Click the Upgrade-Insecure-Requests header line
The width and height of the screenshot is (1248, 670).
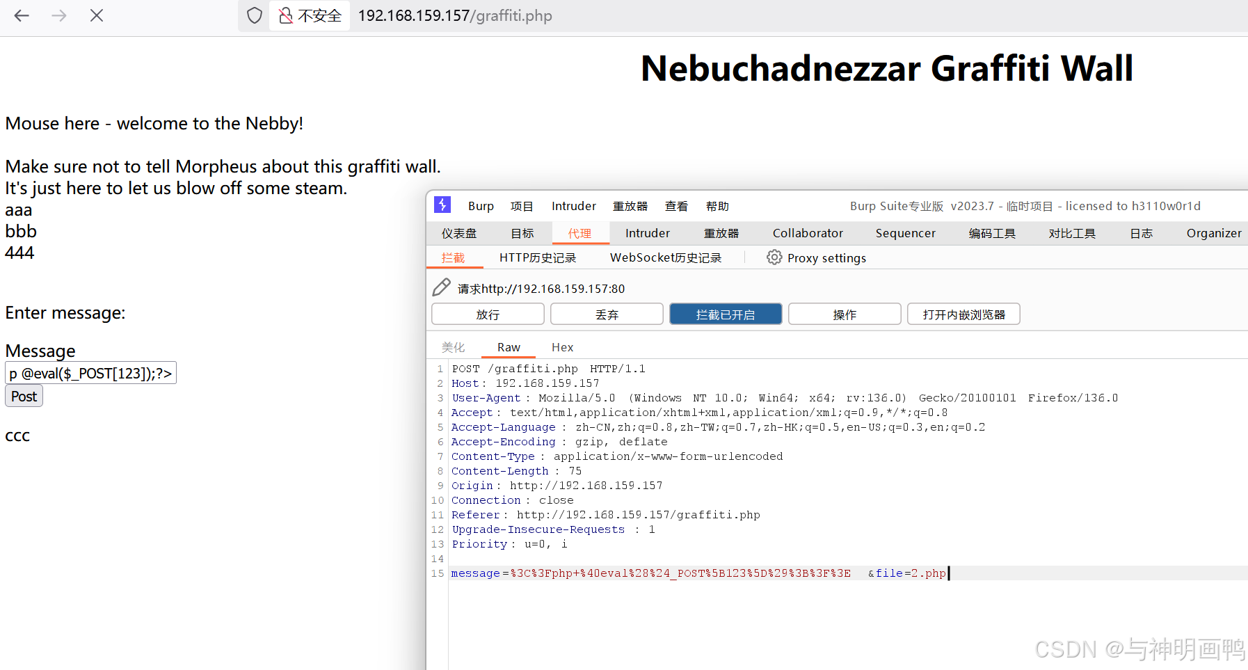(x=553, y=529)
